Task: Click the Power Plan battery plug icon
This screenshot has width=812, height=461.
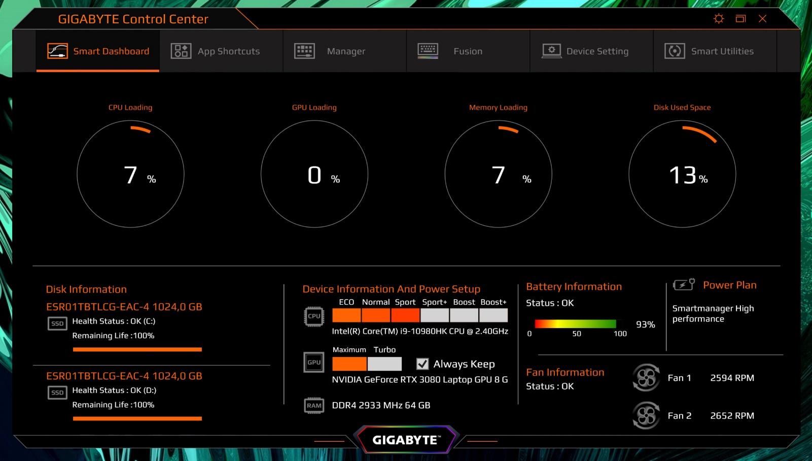Action: click(684, 285)
